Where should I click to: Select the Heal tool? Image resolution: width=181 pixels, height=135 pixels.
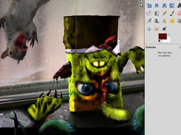[172, 21]
